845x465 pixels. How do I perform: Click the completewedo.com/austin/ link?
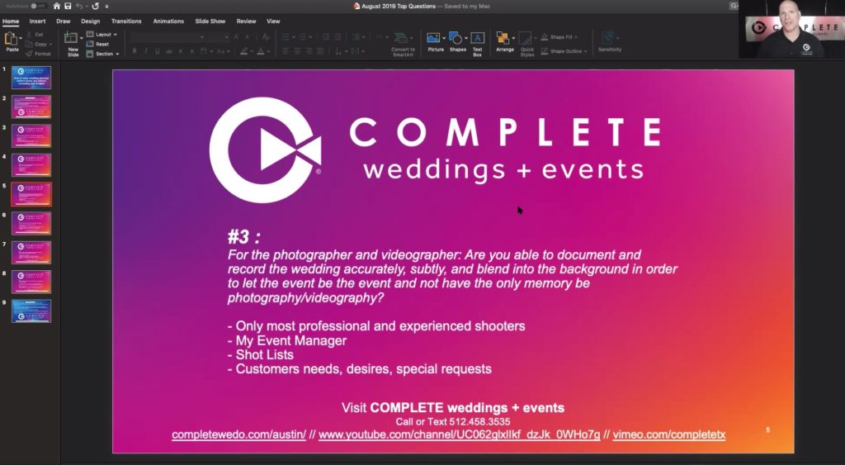point(238,434)
